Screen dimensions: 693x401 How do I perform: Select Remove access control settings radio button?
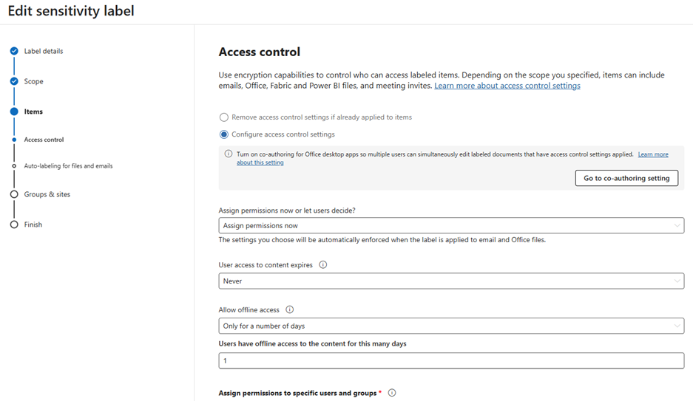coord(224,117)
